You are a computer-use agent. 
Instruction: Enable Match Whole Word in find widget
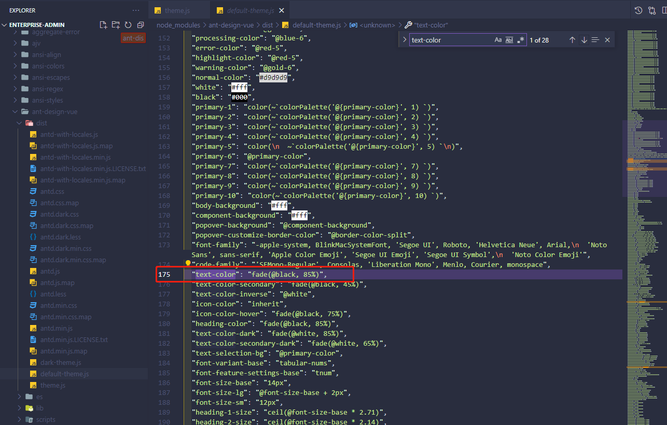[x=509, y=39]
